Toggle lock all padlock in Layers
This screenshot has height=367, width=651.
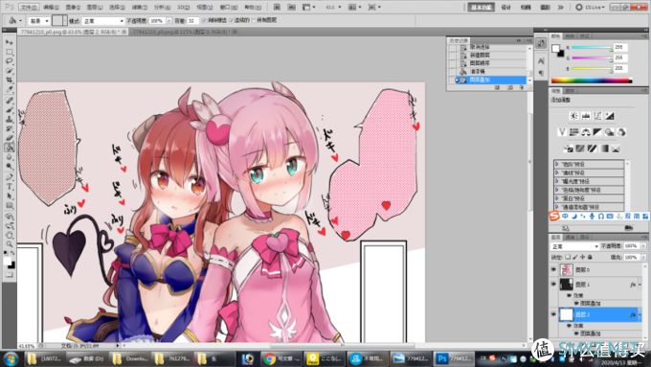pos(590,257)
